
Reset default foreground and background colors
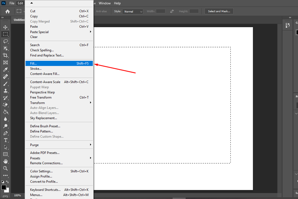[x=2, y=182]
